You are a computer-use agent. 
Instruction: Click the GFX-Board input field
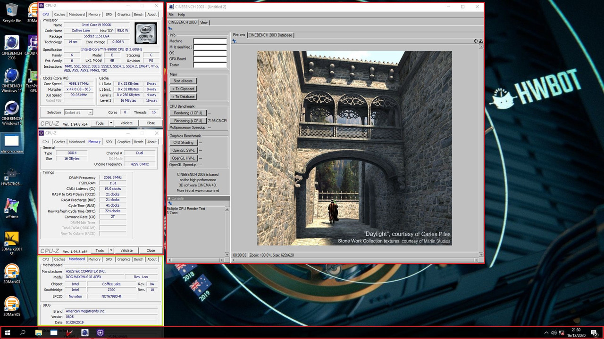tap(210, 59)
